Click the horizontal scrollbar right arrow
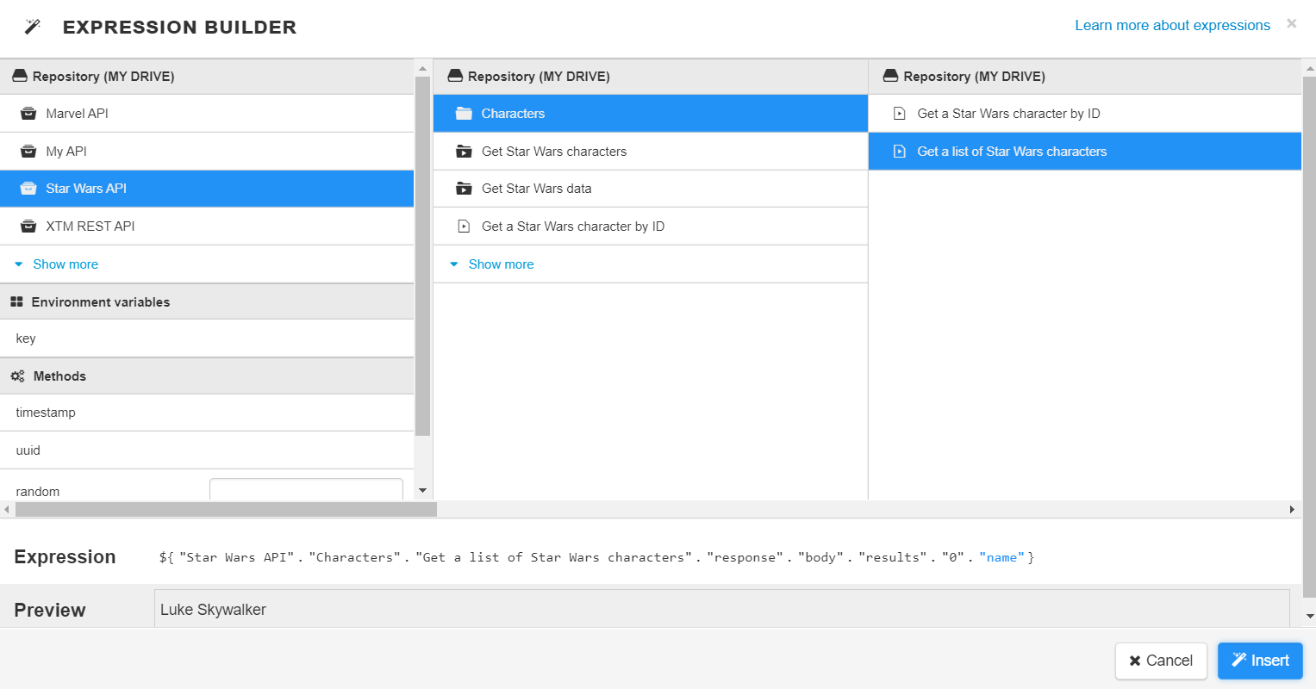 (x=1292, y=510)
